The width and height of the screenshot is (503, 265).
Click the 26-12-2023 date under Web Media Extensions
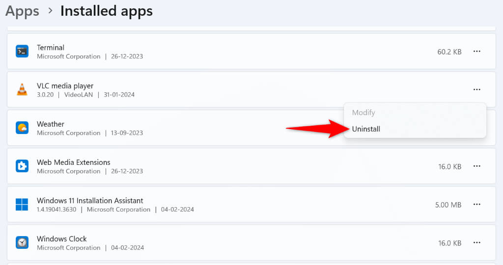point(127,171)
